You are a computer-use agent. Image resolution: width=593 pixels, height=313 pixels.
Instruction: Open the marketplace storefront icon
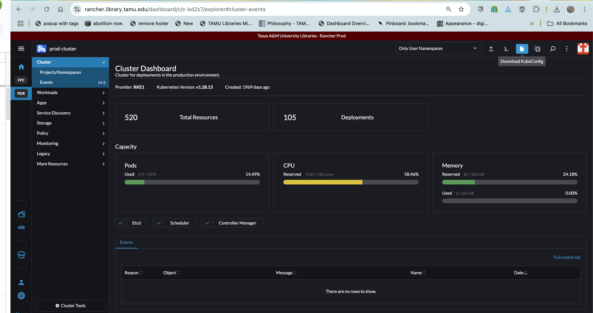tap(21, 255)
